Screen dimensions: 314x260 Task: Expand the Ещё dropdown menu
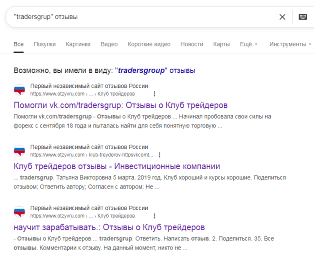248,44
